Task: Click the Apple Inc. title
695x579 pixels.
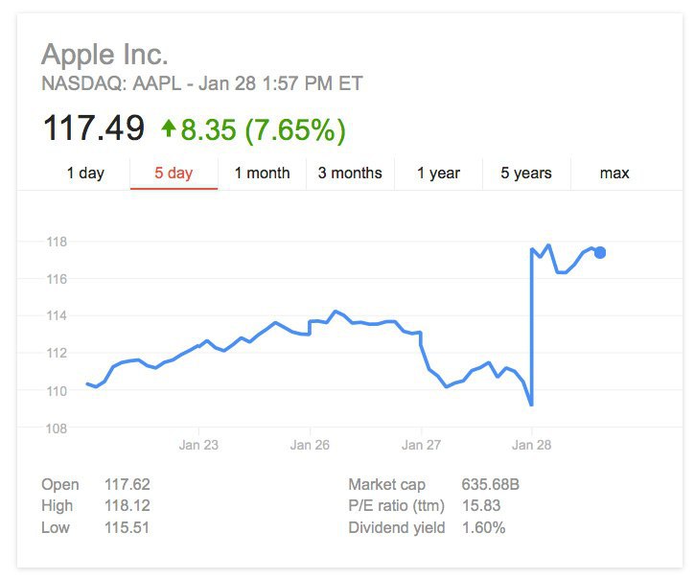Action: [105, 54]
